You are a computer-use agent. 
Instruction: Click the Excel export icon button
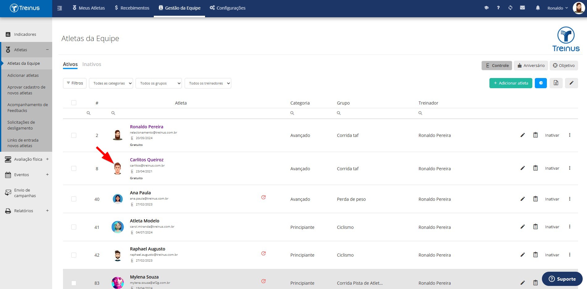point(556,83)
